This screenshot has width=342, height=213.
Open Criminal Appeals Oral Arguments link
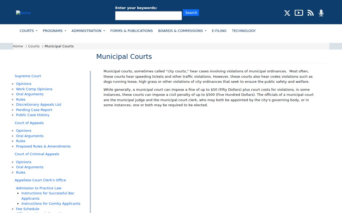click(30, 167)
